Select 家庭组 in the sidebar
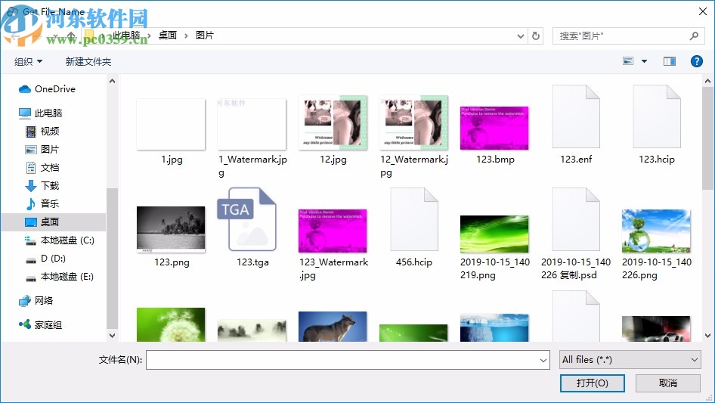715x403 pixels. (41, 325)
